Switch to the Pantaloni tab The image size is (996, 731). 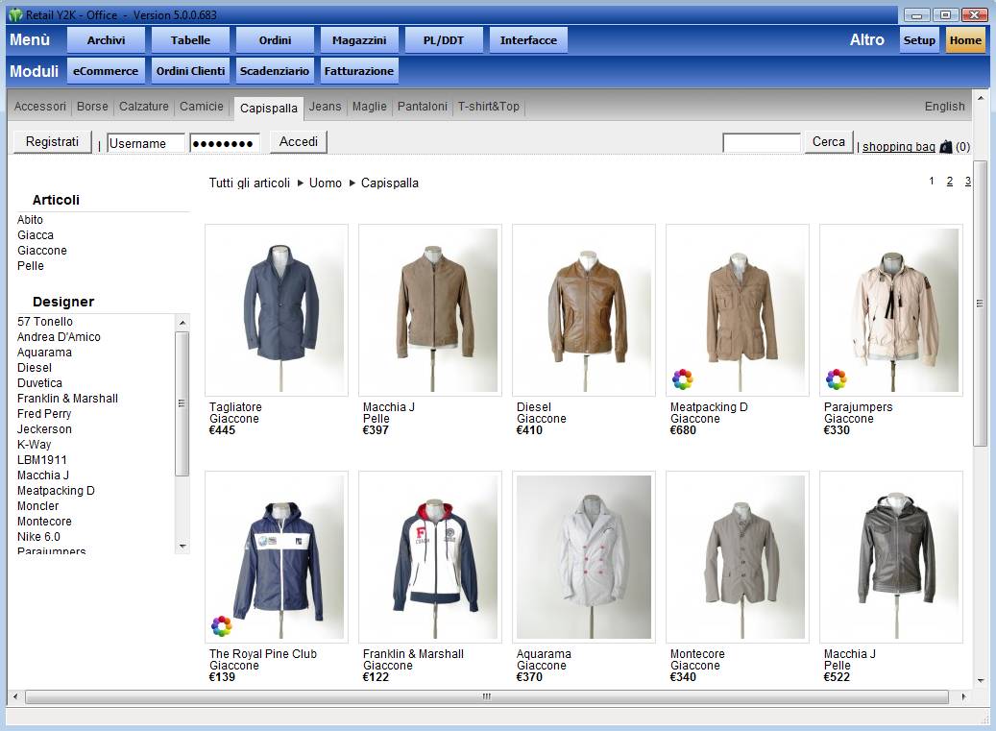[x=423, y=107]
